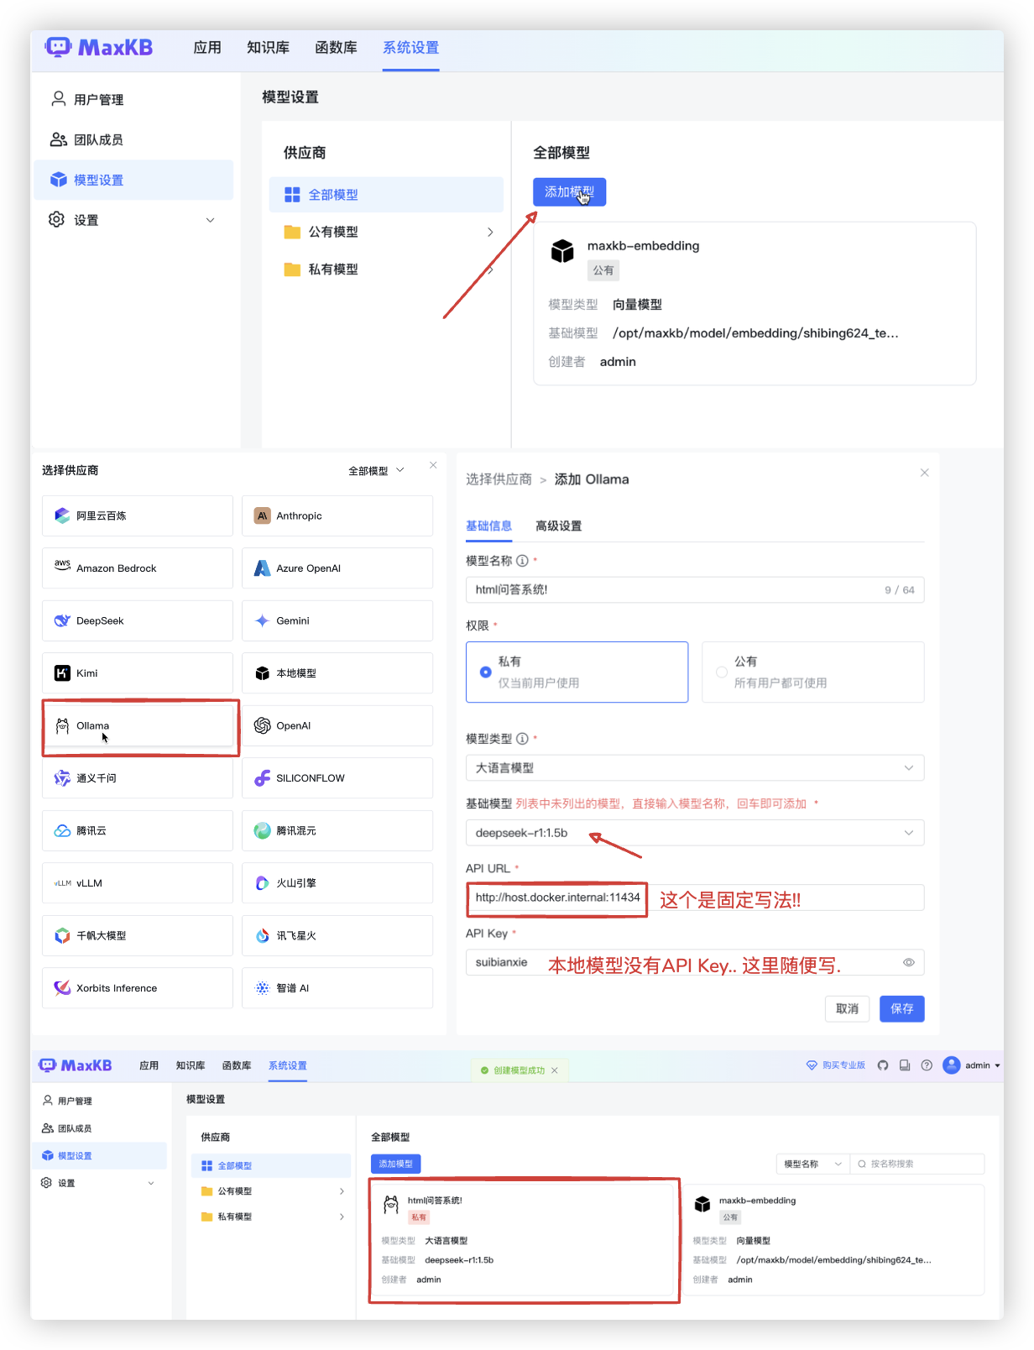Viewport: 1034px width, 1350px height.
Task: Choose SILICONFLOW as the provider
Action: click(x=337, y=778)
